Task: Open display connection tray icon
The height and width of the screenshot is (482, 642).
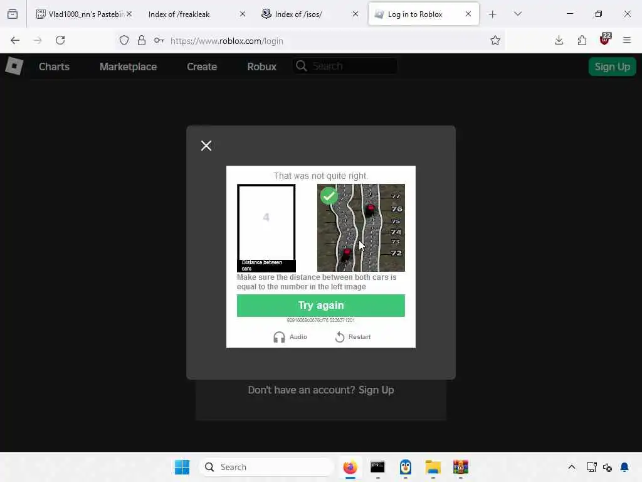Action: [x=592, y=467]
